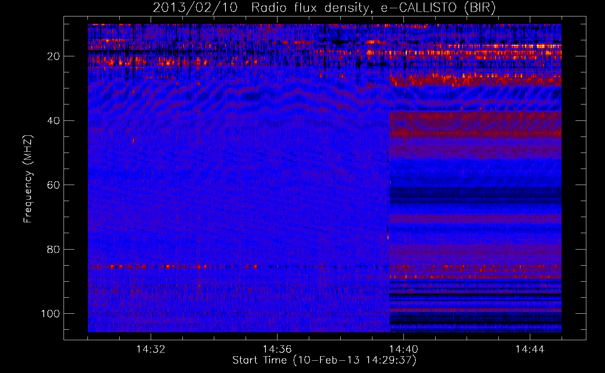Image resolution: width=605 pixels, height=373 pixels.
Task: Click the '100' frequency tick label
Action: tap(50, 314)
